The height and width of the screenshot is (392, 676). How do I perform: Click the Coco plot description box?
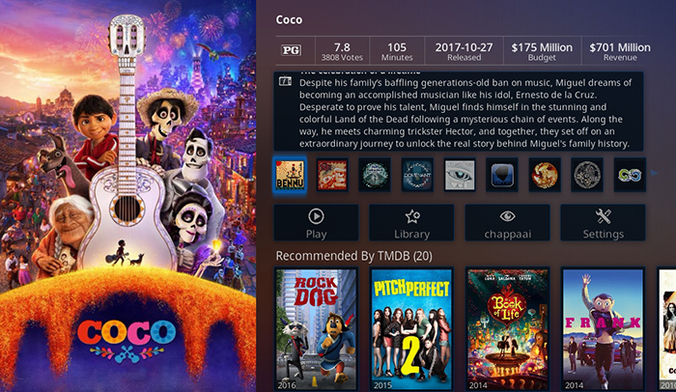459,111
